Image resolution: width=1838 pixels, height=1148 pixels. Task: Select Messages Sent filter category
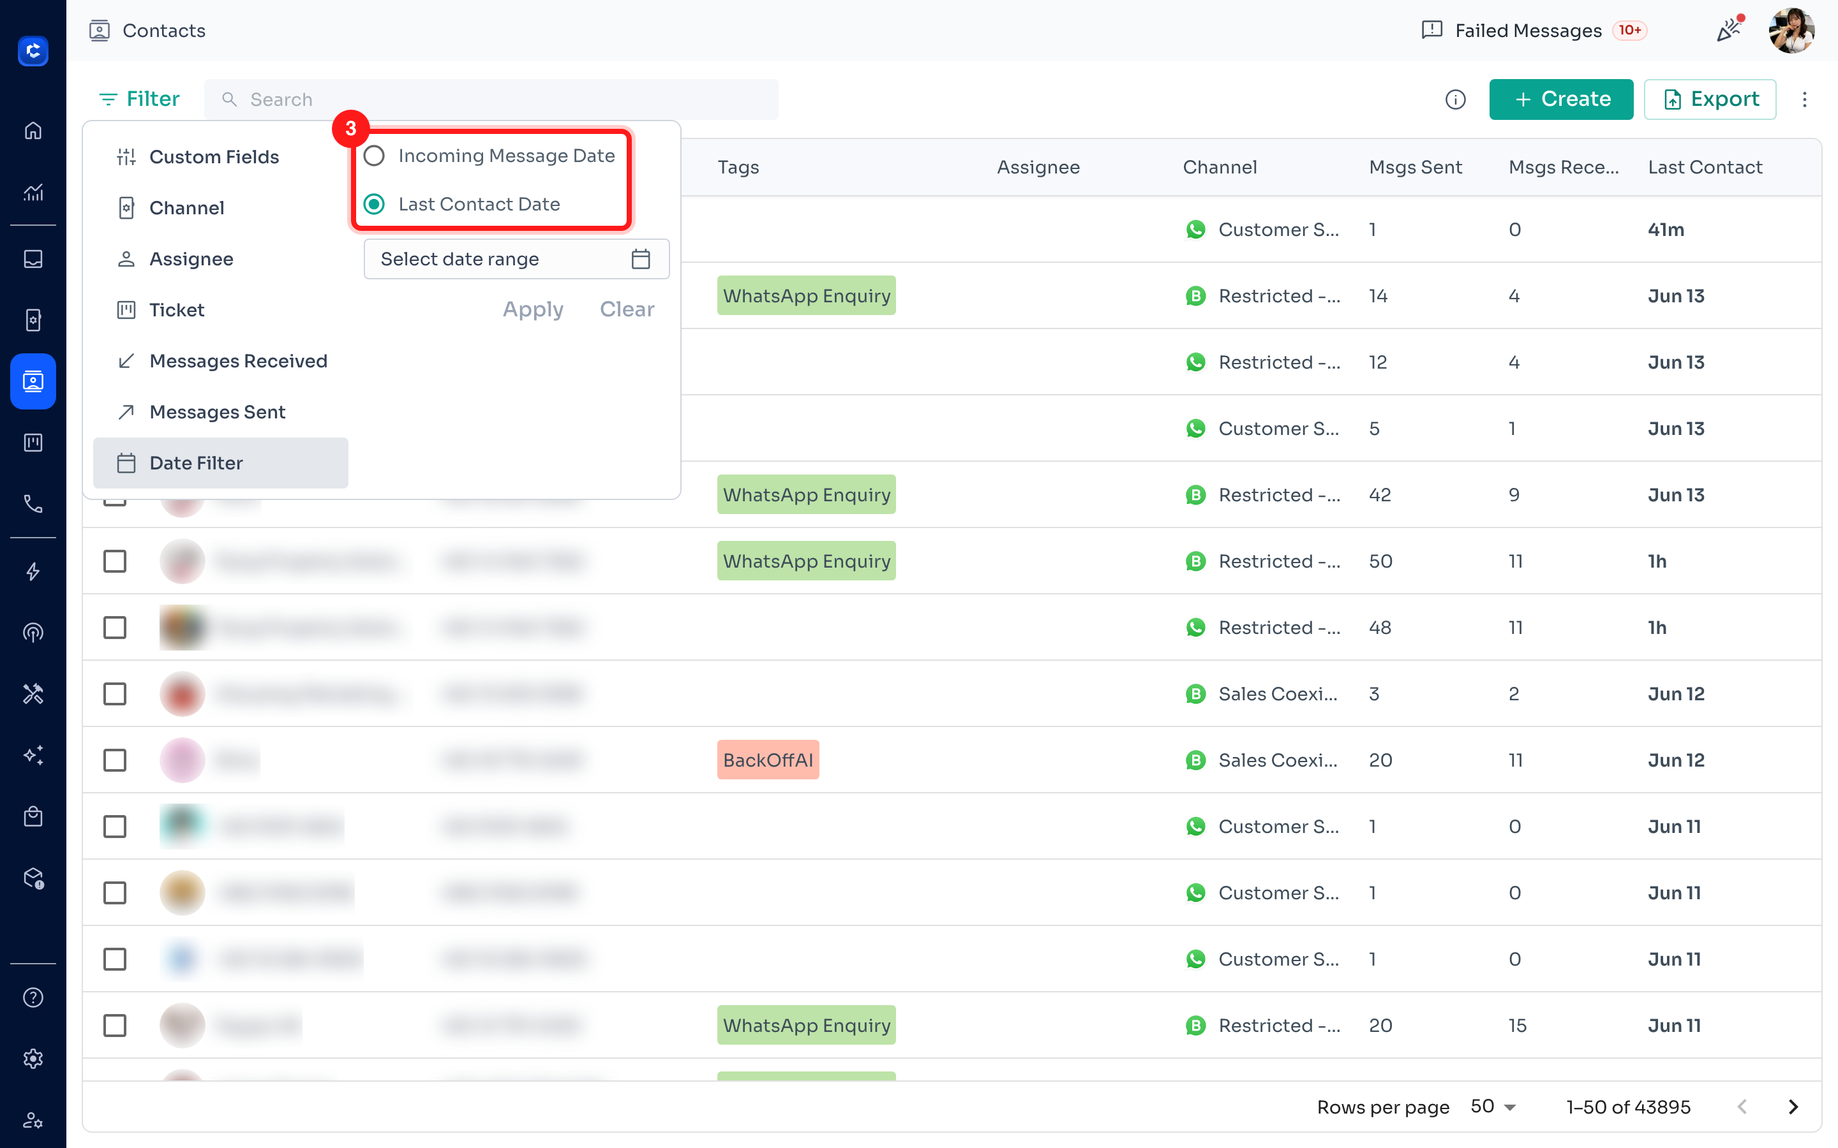coord(220,411)
